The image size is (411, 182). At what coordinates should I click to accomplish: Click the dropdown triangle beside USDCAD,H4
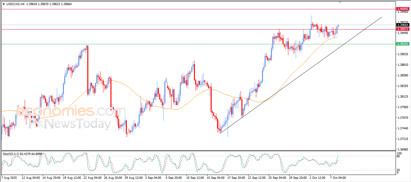click(x=4, y=4)
